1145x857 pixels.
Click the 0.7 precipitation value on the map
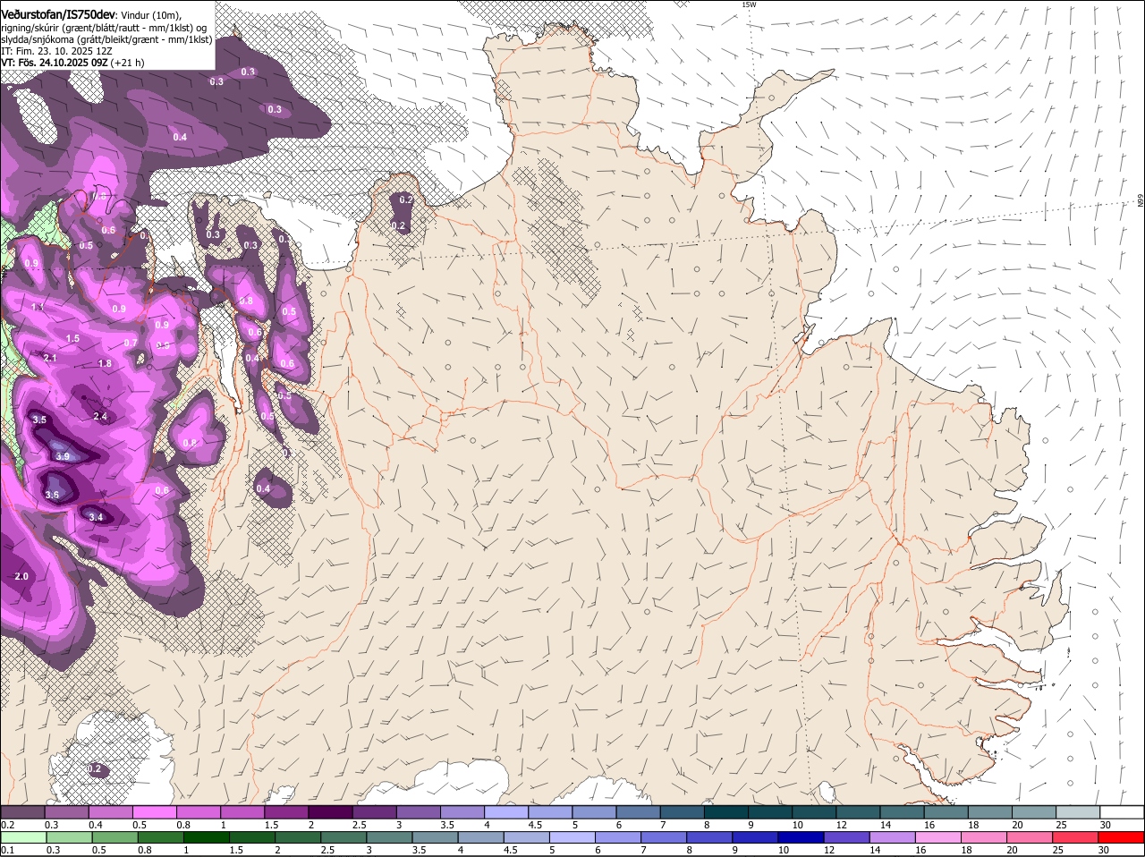[131, 343]
